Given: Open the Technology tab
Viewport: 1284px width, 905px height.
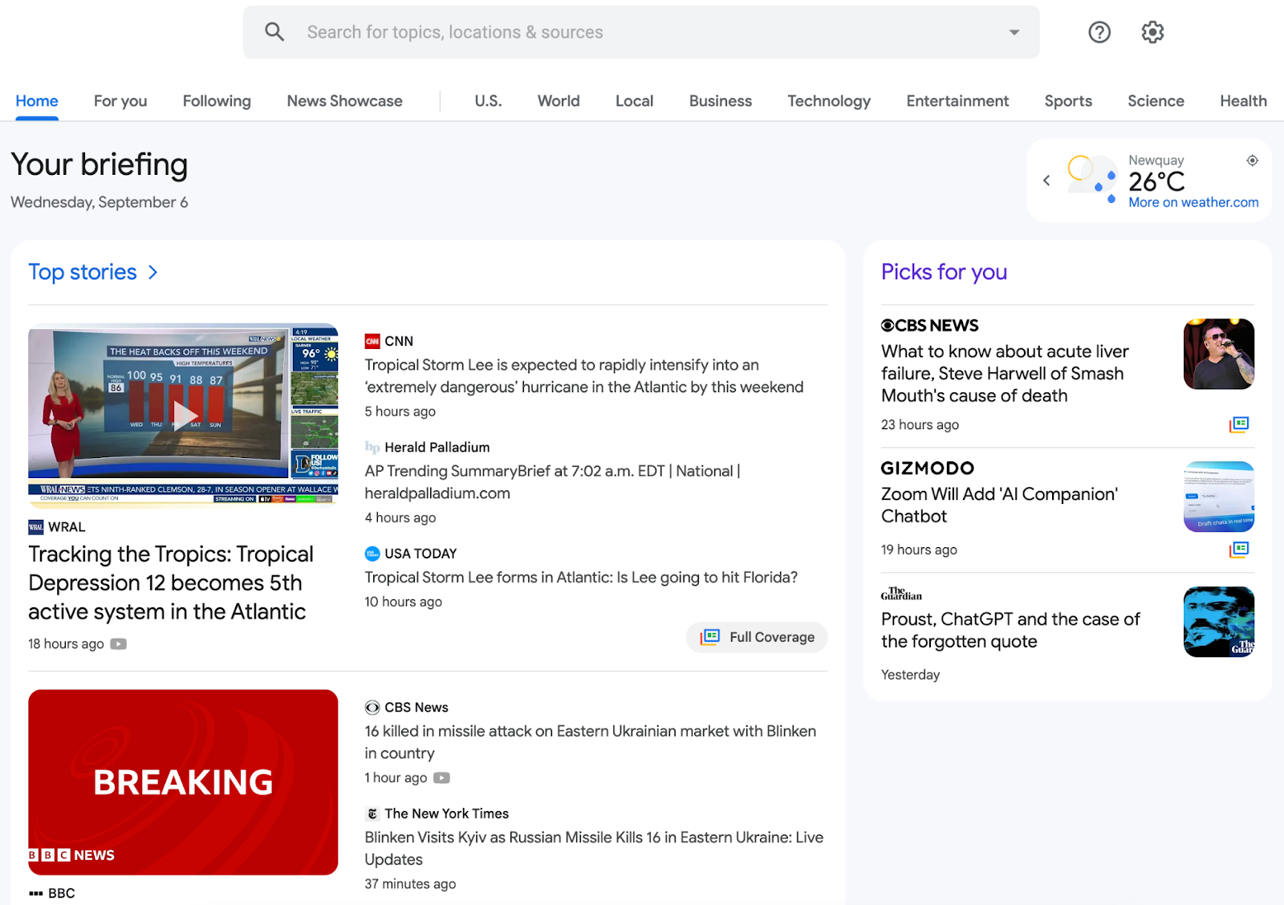Looking at the screenshot, I should (x=829, y=101).
